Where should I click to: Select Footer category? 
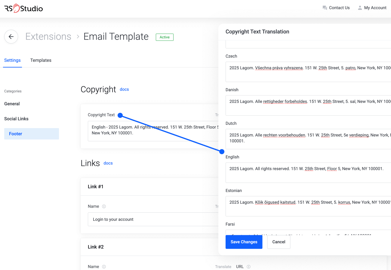tap(32, 134)
